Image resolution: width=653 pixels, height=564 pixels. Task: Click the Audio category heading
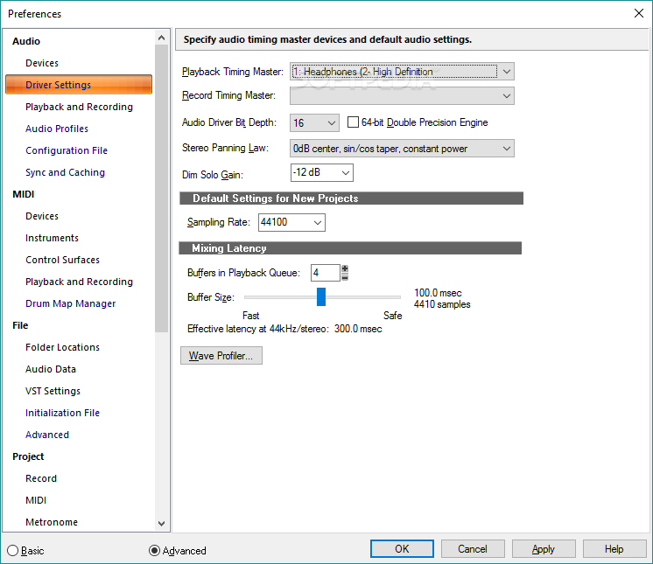click(x=26, y=41)
